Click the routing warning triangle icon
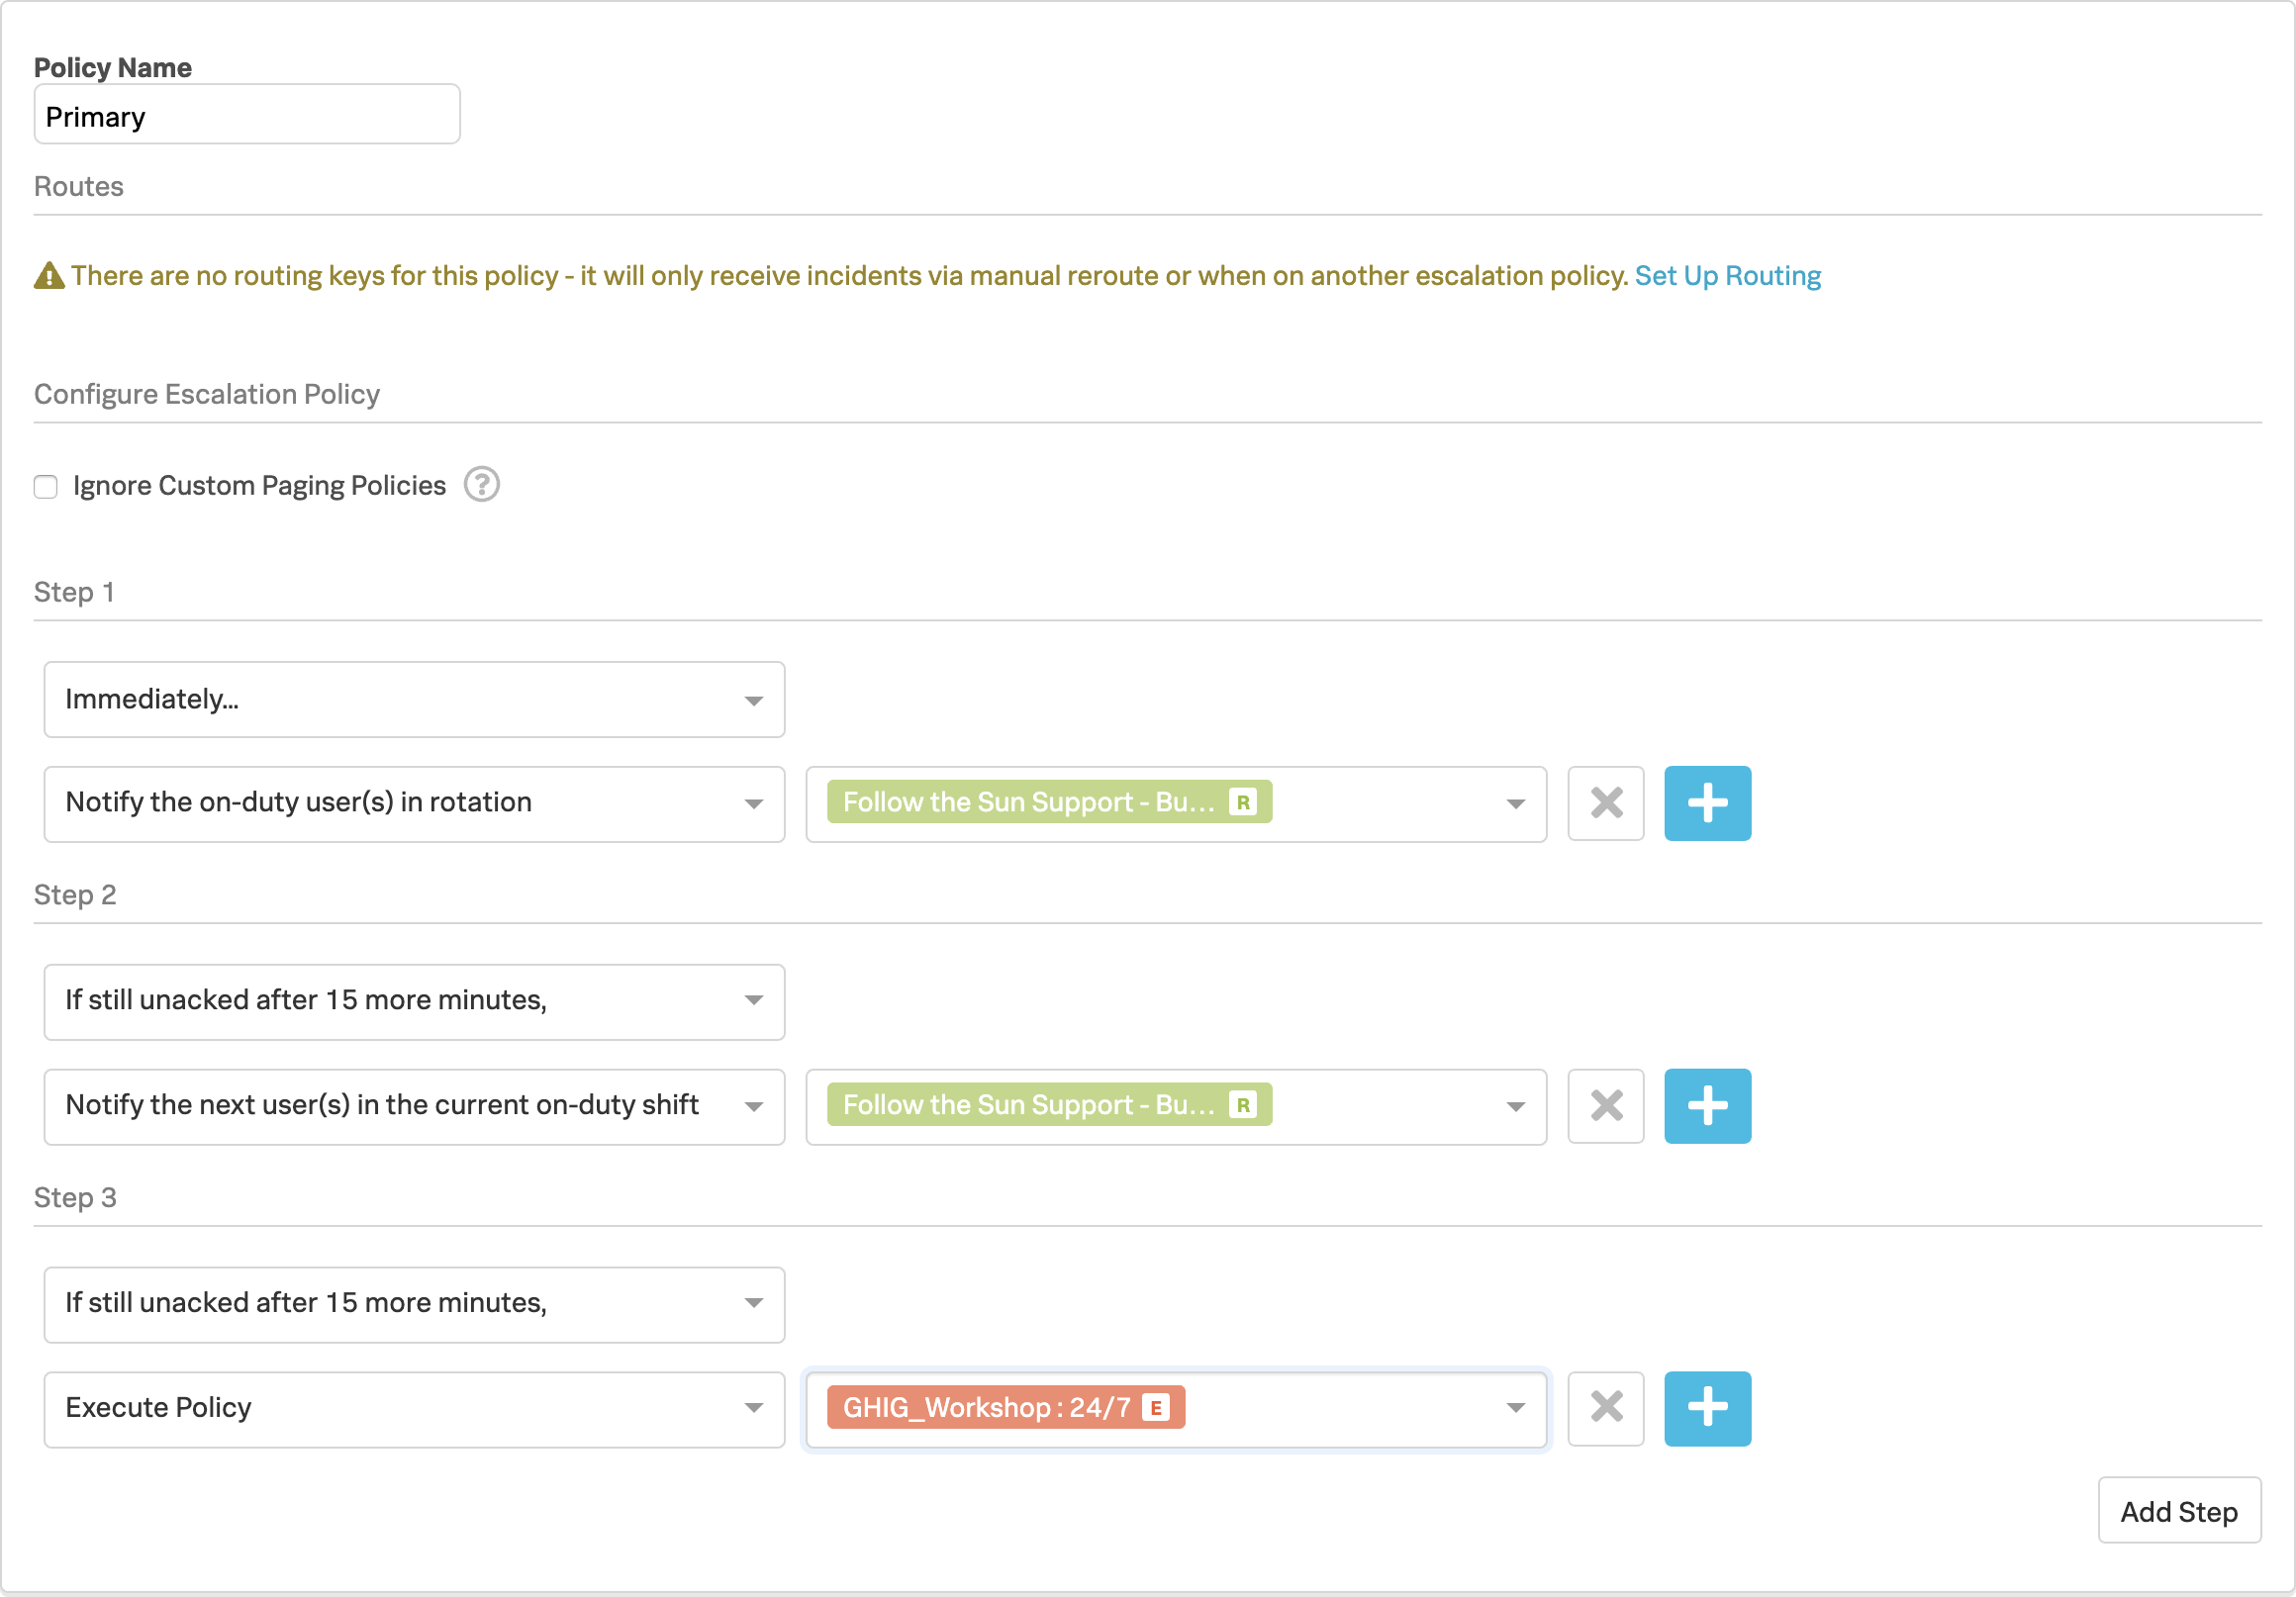Viewport: 2296px width, 1597px height. tap(48, 276)
